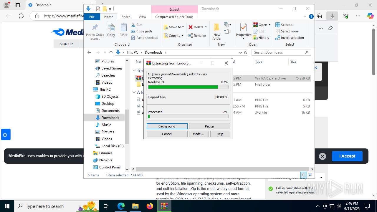The height and width of the screenshot is (212, 377).
Task: Select the Home ribbon tab
Action: [108, 17]
